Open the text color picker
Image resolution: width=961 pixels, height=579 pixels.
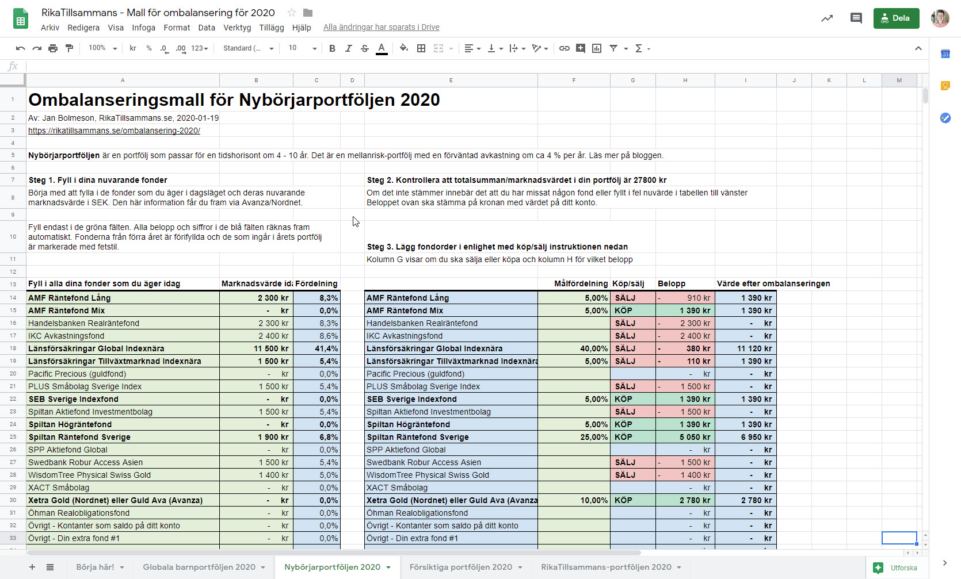click(382, 48)
